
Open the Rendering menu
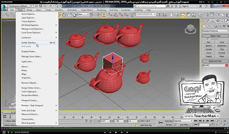(x=101, y=10)
